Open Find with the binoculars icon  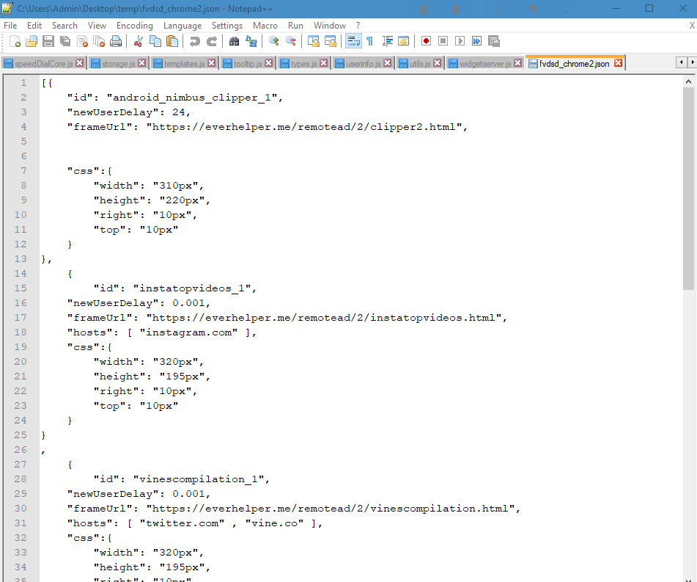pos(235,41)
